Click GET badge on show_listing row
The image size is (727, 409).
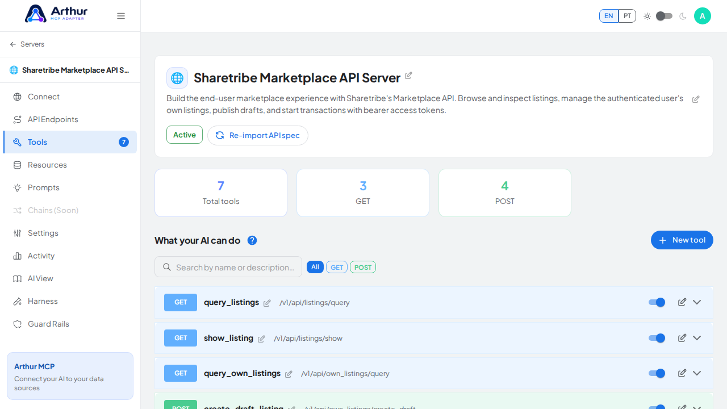[181, 338]
